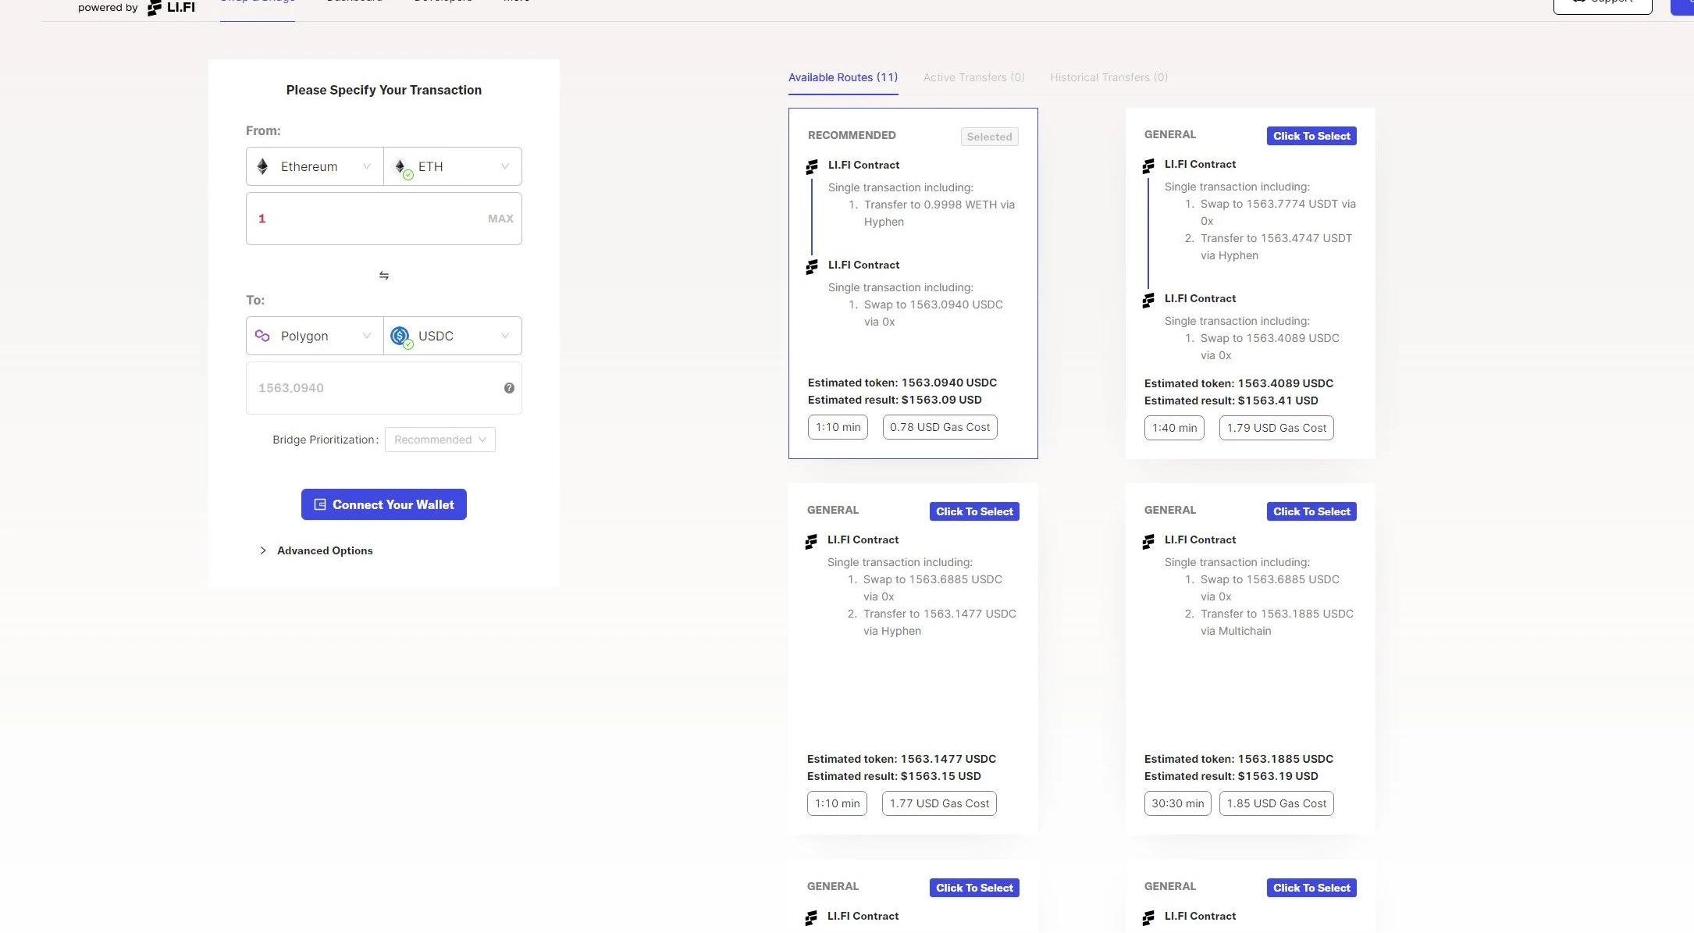The image size is (1694, 933).
Task: Click 'Transfer to 1563.1477 USDC via Hyphen' step
Action: 940,622
